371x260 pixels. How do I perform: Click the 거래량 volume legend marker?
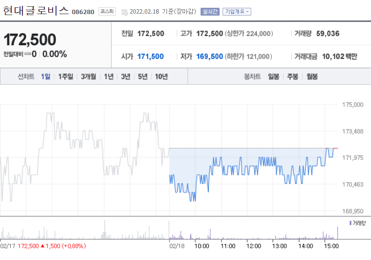coord(351,223)
